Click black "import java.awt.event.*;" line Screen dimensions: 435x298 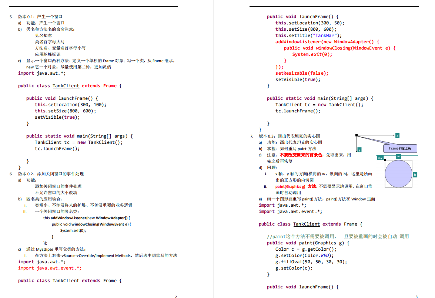291,211
